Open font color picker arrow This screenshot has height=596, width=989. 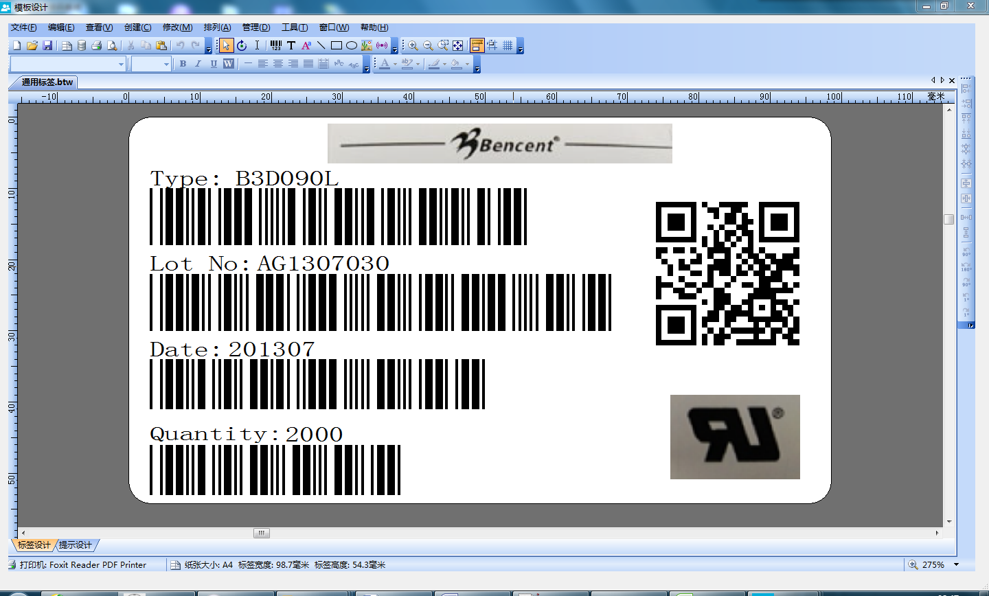pos(395,65)
